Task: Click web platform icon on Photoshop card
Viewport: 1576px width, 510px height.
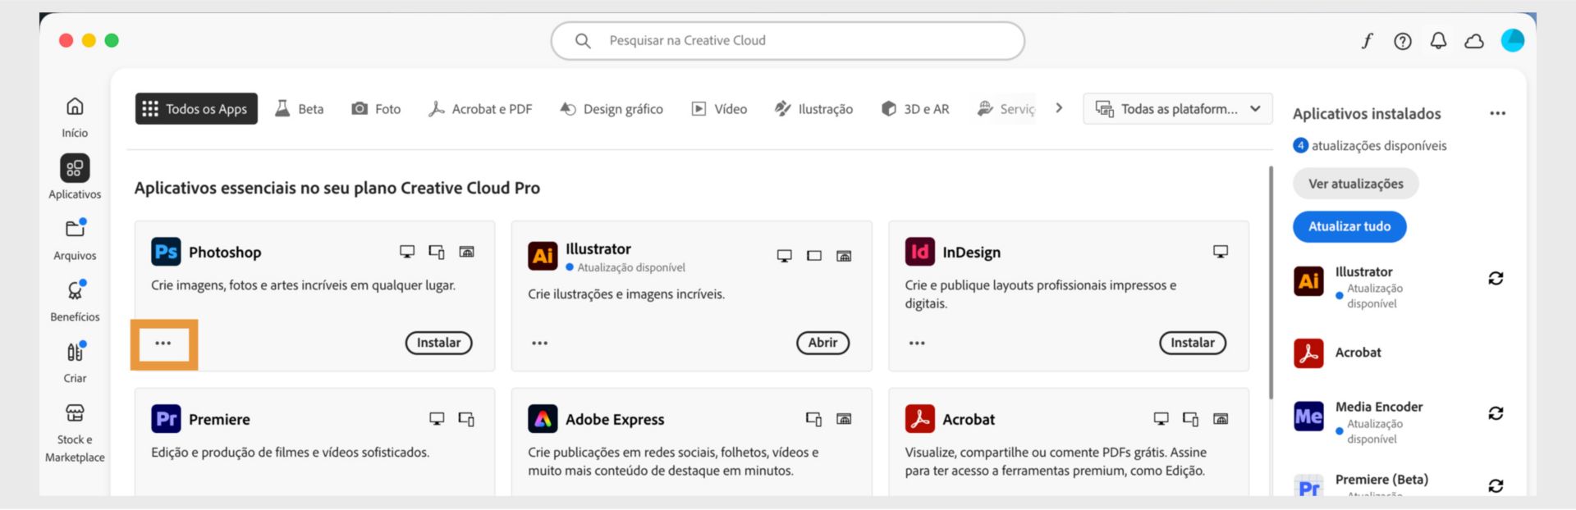Action: click(466, 252)
